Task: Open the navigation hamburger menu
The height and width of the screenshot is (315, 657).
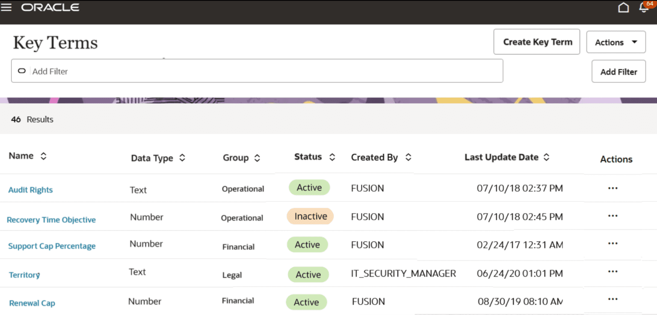Action: pyautogui.click(x=6, y=7)
